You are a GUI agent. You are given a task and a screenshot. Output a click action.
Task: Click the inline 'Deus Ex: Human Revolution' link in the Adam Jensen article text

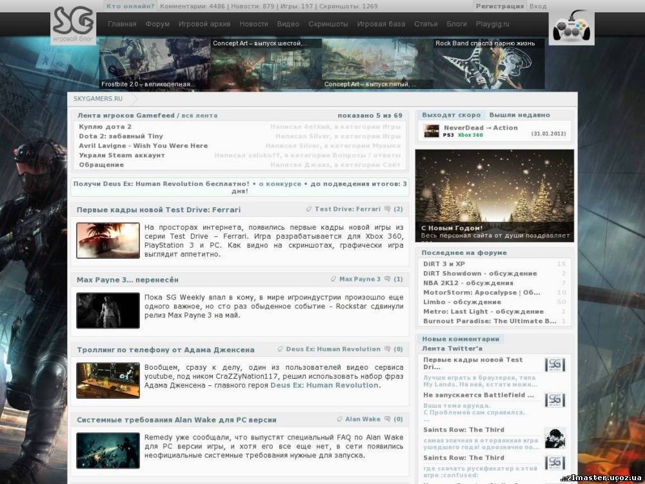(x=324, y=385)
